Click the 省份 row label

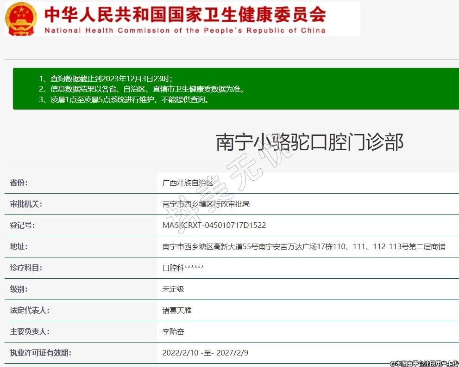[x=19, y=183]
